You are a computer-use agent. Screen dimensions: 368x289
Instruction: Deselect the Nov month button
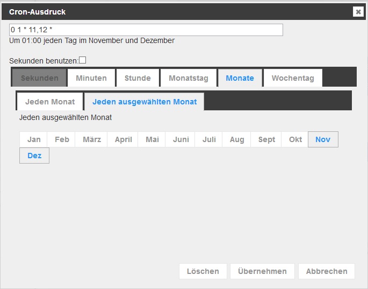[x=323, y=139]
